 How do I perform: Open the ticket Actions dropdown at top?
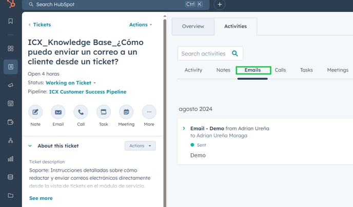(x=141, y=25)
